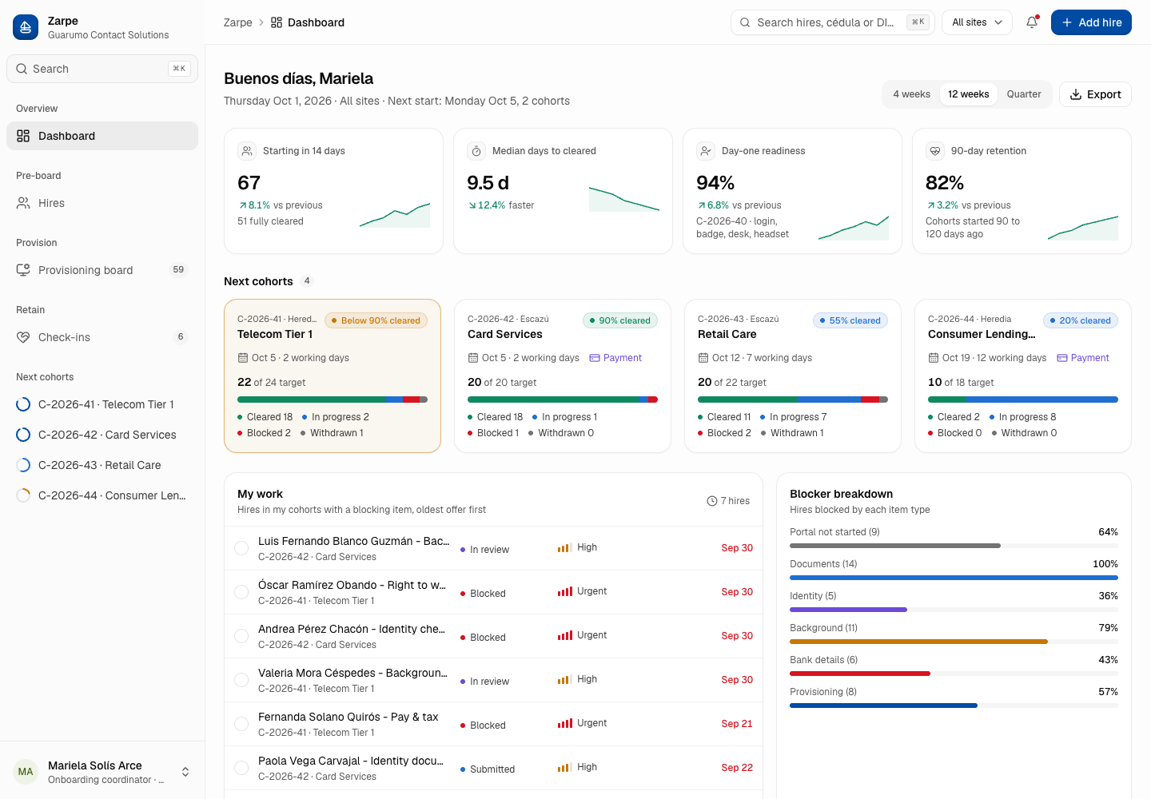Click the Provisioning board monitor icon
The width and height of the screenshot is (1151, 799).
click(x=23, y=270)
